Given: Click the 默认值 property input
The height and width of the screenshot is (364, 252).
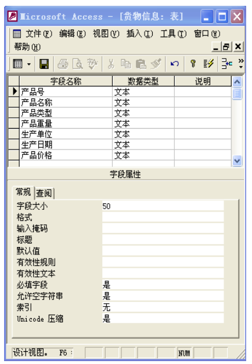Looking at the screenshot, I should point(163,250).
